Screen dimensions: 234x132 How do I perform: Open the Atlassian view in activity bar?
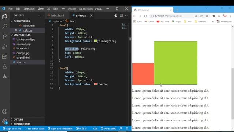tap(4, 76)
